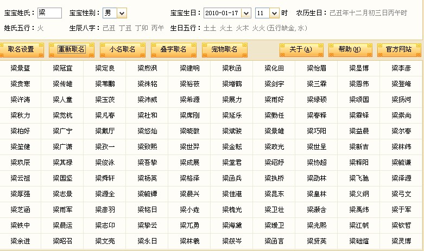Select the name 梁秋函
424x251 pixels.
pos(232,68)
